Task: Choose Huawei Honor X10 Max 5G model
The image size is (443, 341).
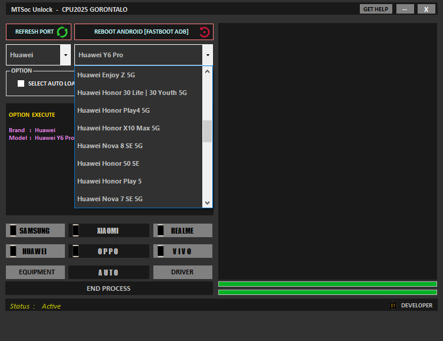Action: pos(139,128)
